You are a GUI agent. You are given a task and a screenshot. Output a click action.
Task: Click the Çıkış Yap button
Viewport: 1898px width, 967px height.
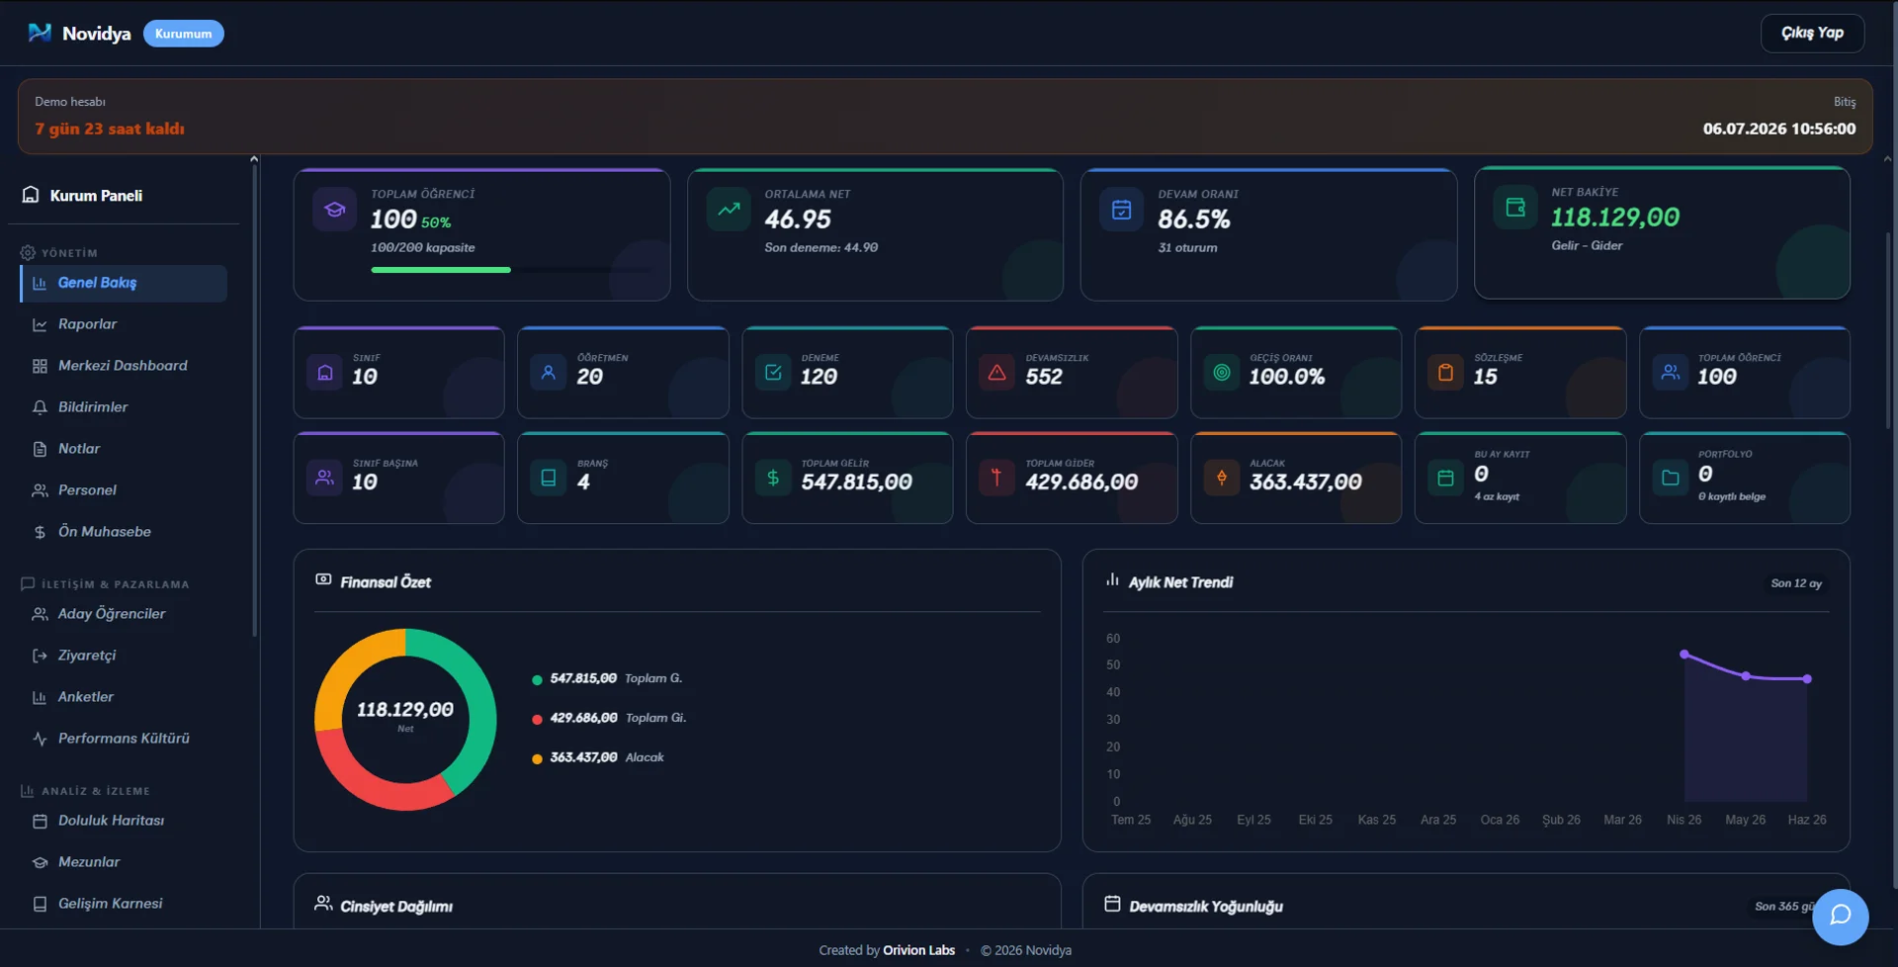point(1812,33)
